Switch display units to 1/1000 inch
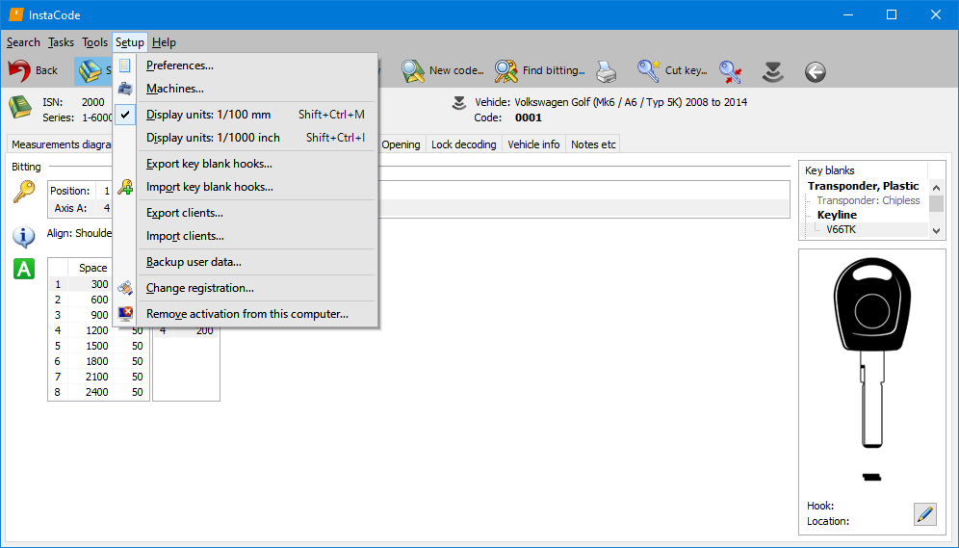The image size is (959, 548). pyautogui.click(x=213, y=138)
